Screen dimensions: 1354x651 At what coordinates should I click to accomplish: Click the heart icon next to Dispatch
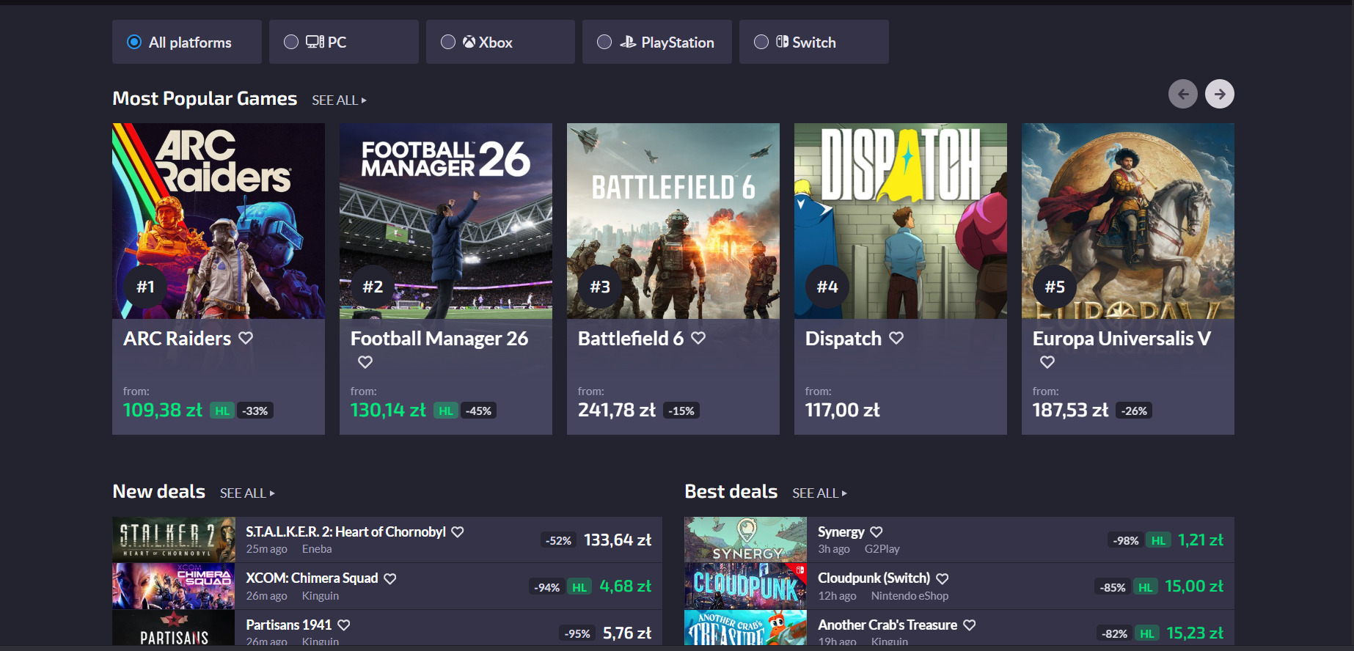pos(896,338)
